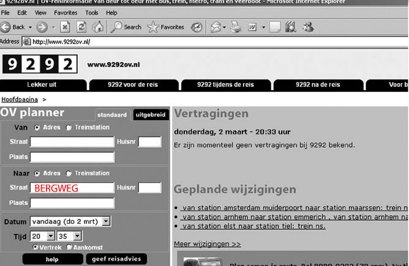Follow the Hoofdpagina breadcrumb link
Image resolution: width=409 pixels, height=266 pixels.
(20, 100)
